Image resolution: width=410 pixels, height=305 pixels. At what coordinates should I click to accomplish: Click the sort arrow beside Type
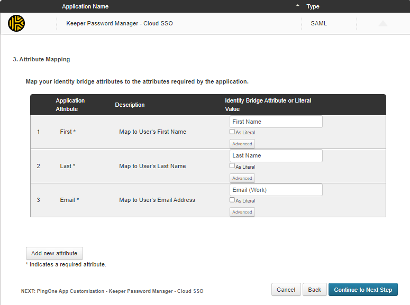(x=297, y=6)
